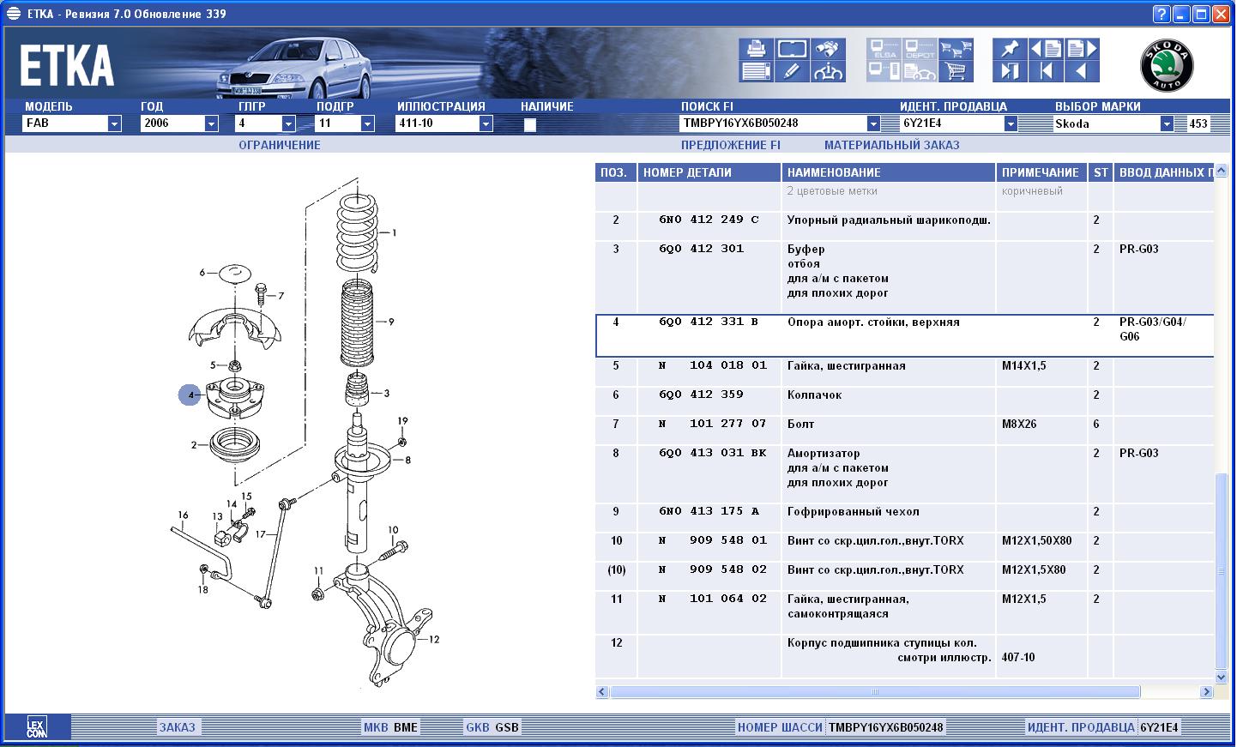
Task: Open the document with car icon
Action: pos(920,71)
